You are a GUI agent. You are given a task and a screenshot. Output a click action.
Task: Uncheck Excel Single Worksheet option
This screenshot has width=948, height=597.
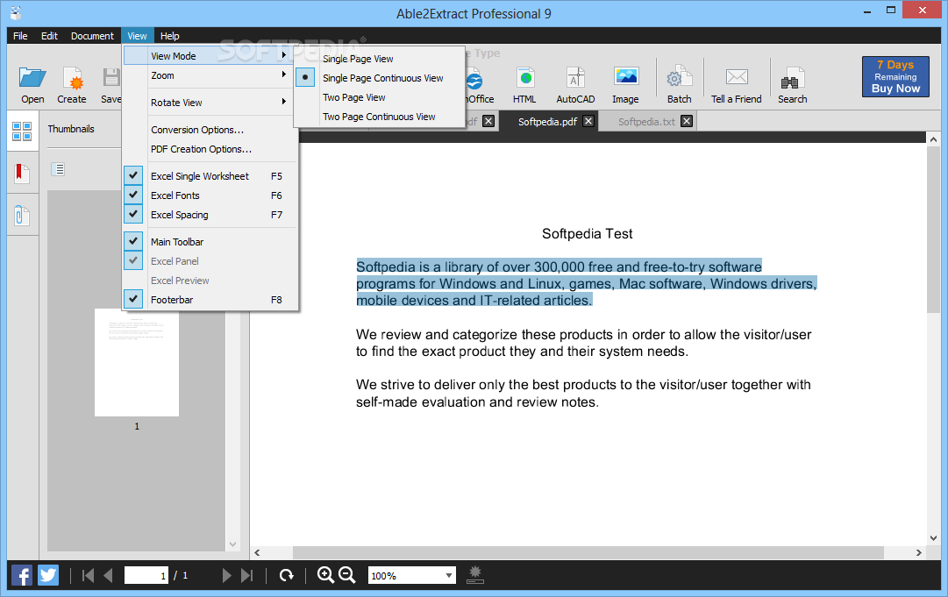pyautogui.click(x=210, y=176)
